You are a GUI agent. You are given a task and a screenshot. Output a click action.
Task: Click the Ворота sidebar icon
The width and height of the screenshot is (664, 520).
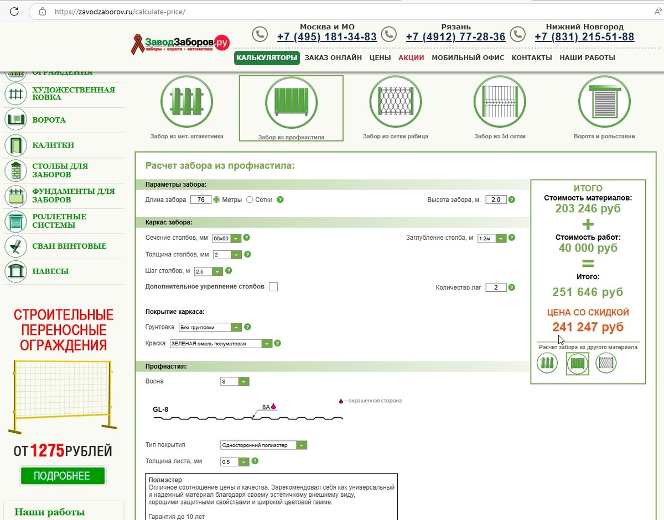pyautogui.click(x=16, y=119)
